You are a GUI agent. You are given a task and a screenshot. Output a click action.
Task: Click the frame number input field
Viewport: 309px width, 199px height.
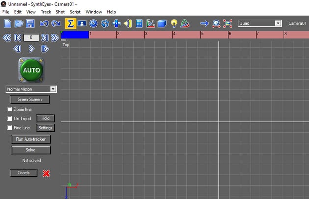point(31,38)
